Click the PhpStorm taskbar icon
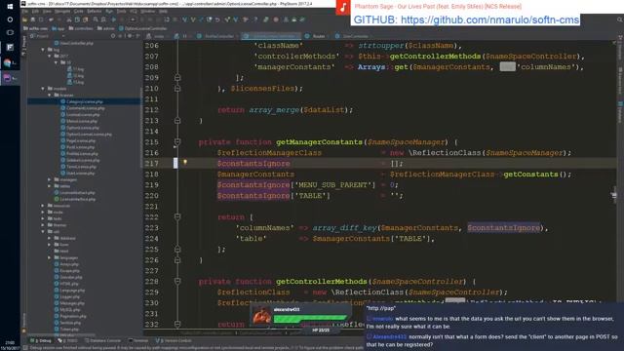624x351 pixels. pos(10,78)
